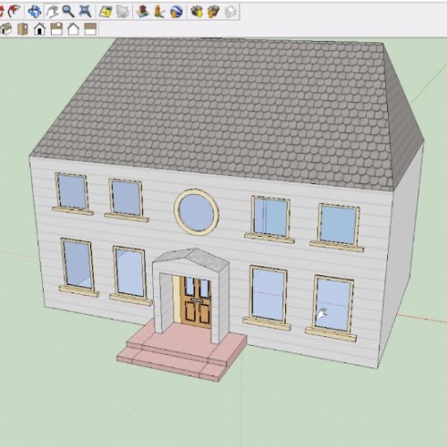
Task: Click the red Redo arrow icon
Action: 14,12
